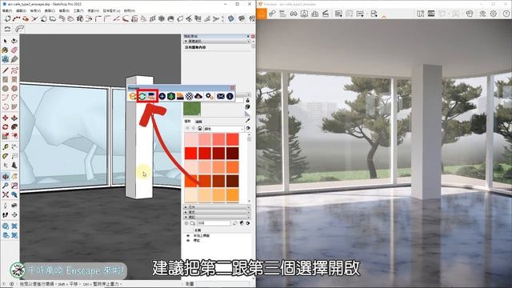Click the Enscape home icon in render window
512x288 pixels.
point(262,14)
